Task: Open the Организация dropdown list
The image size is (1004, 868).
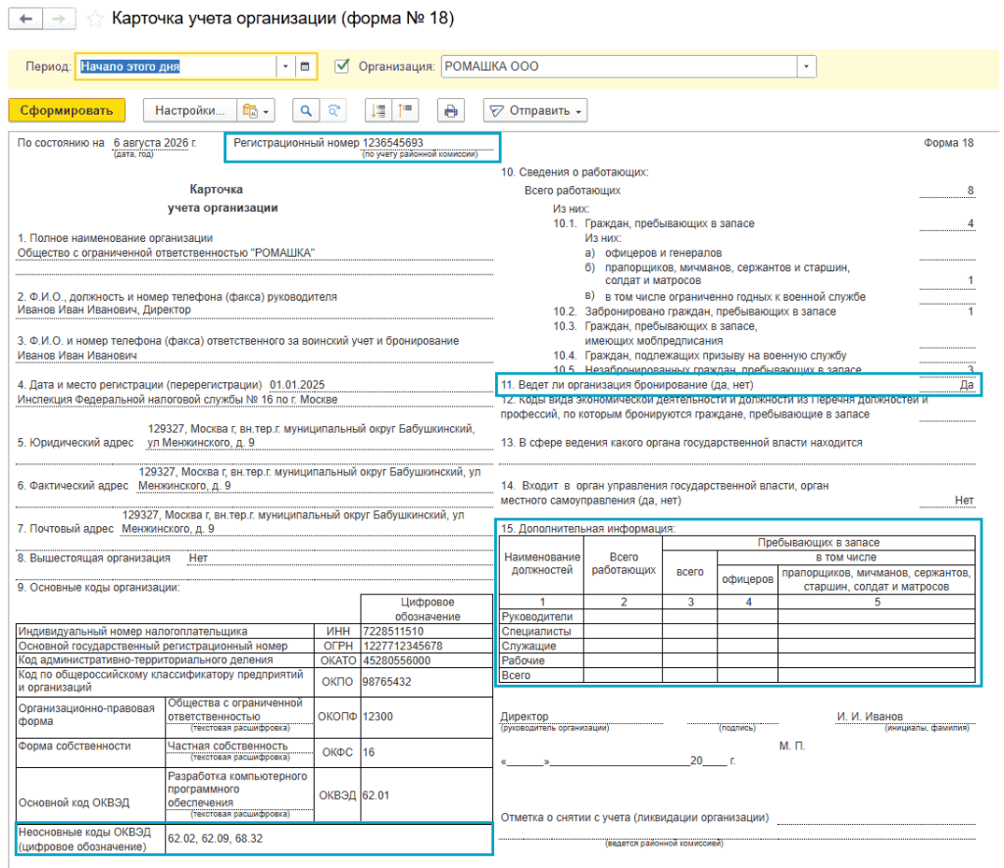Action: coord(806,67)
